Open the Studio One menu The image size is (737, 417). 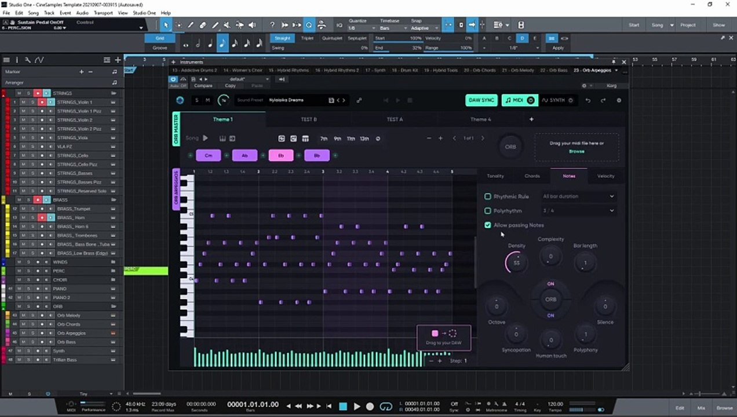pyautogui.click(x=144, y=13)
